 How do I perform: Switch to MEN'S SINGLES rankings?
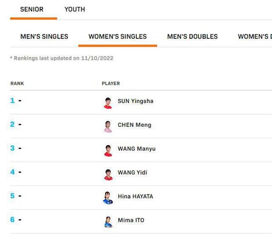44,37
